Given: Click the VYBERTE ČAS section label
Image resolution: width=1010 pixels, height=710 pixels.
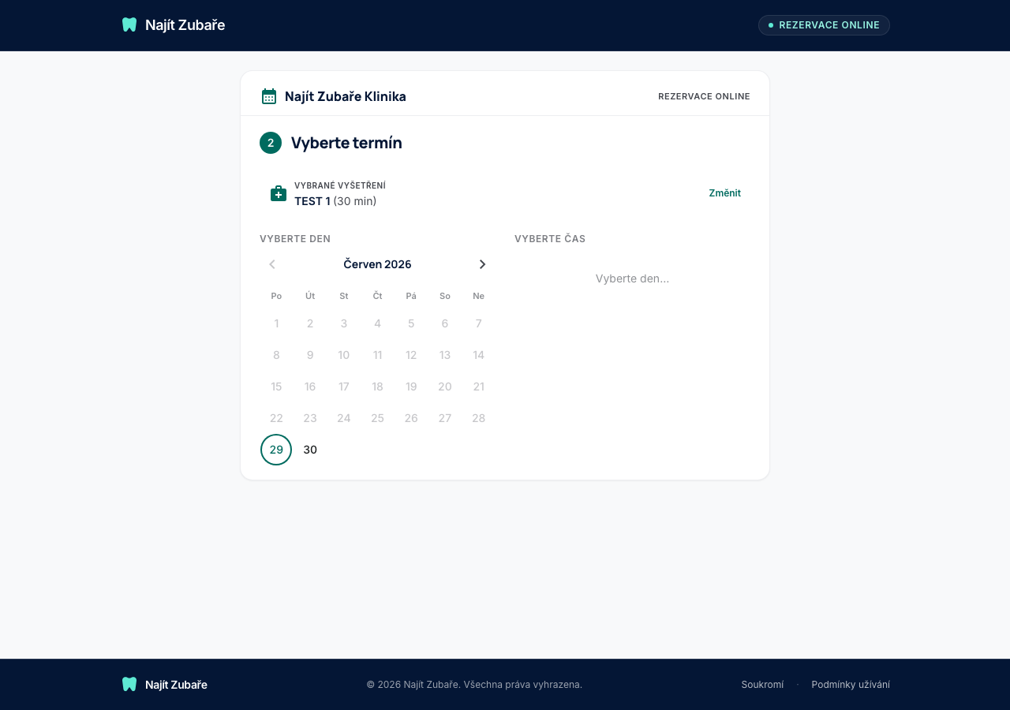Looking at the screenshot, I should (x=550, y=239).
